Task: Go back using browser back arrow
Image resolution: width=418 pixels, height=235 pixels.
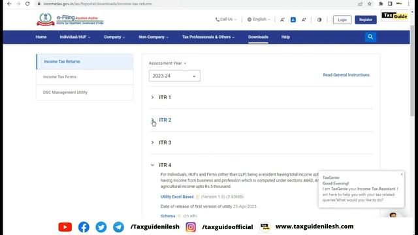Action: coord(9,4)
